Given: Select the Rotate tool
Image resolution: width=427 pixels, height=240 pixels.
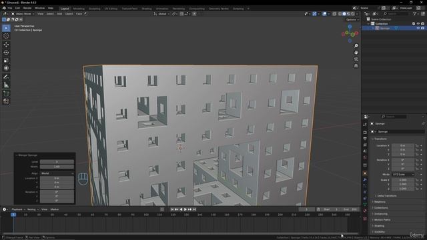Looking at the screenshot, I should 6,53.
